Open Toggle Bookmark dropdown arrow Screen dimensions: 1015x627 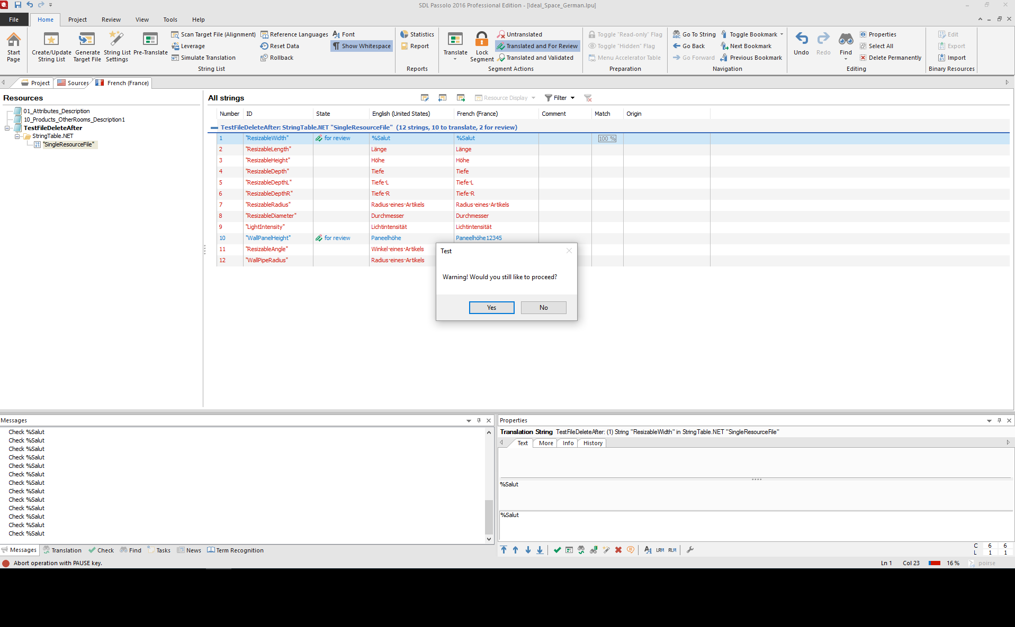(x=782, y=34)
